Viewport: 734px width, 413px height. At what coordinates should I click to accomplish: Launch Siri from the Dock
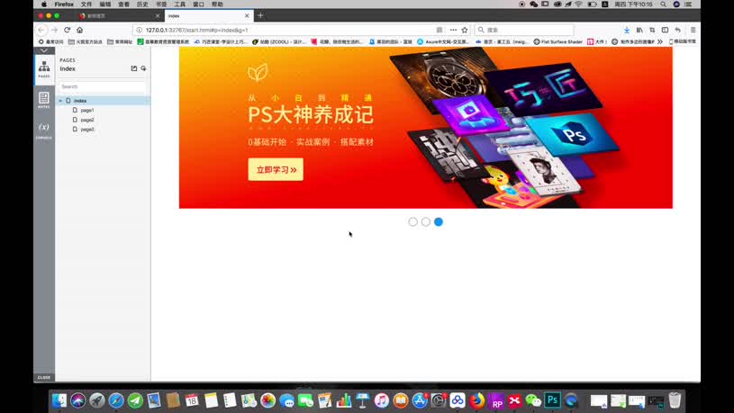pyautogui.click(x=78, y=400)
